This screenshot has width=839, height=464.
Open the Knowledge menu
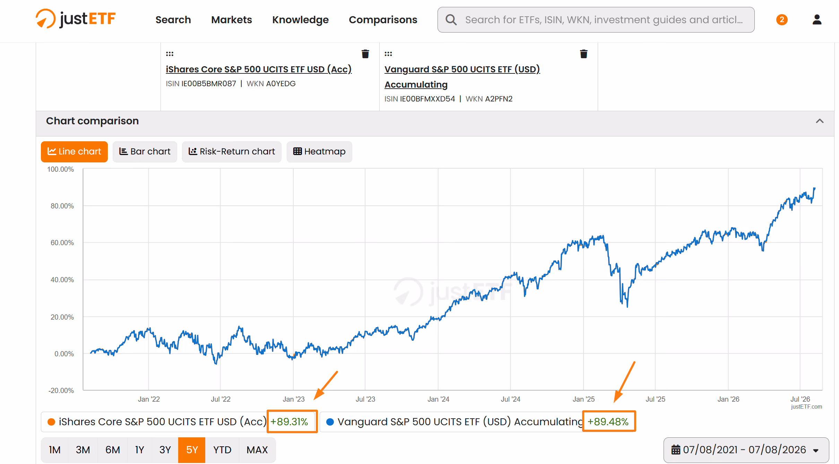point(300,20)
